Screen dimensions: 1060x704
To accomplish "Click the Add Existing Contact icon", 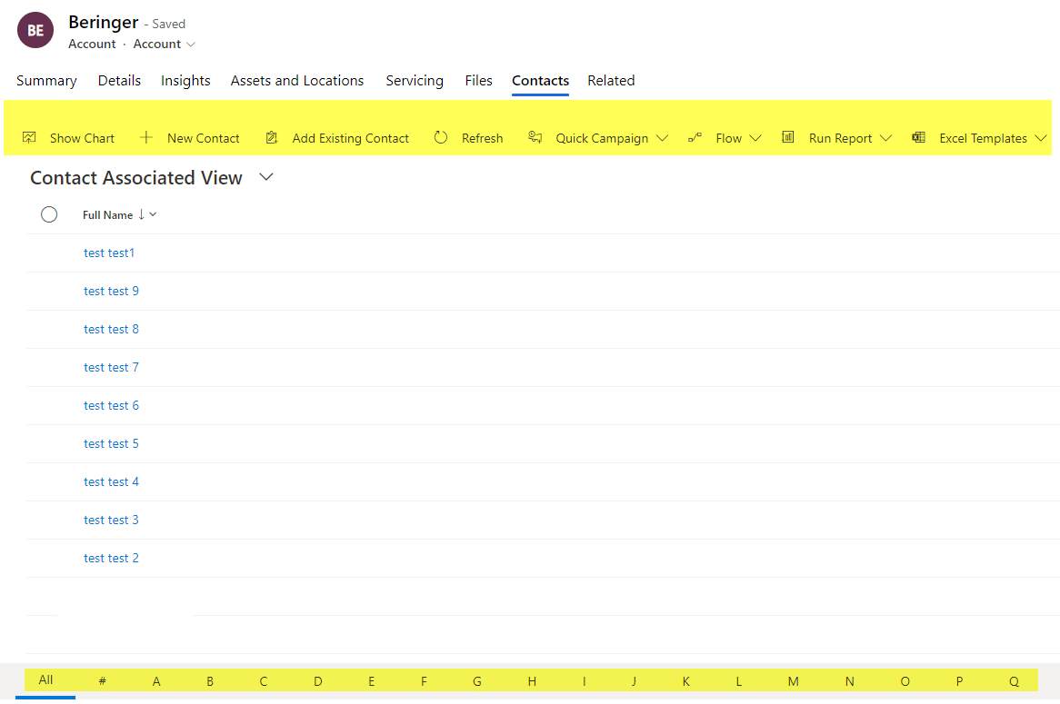I will pos(272,137).
